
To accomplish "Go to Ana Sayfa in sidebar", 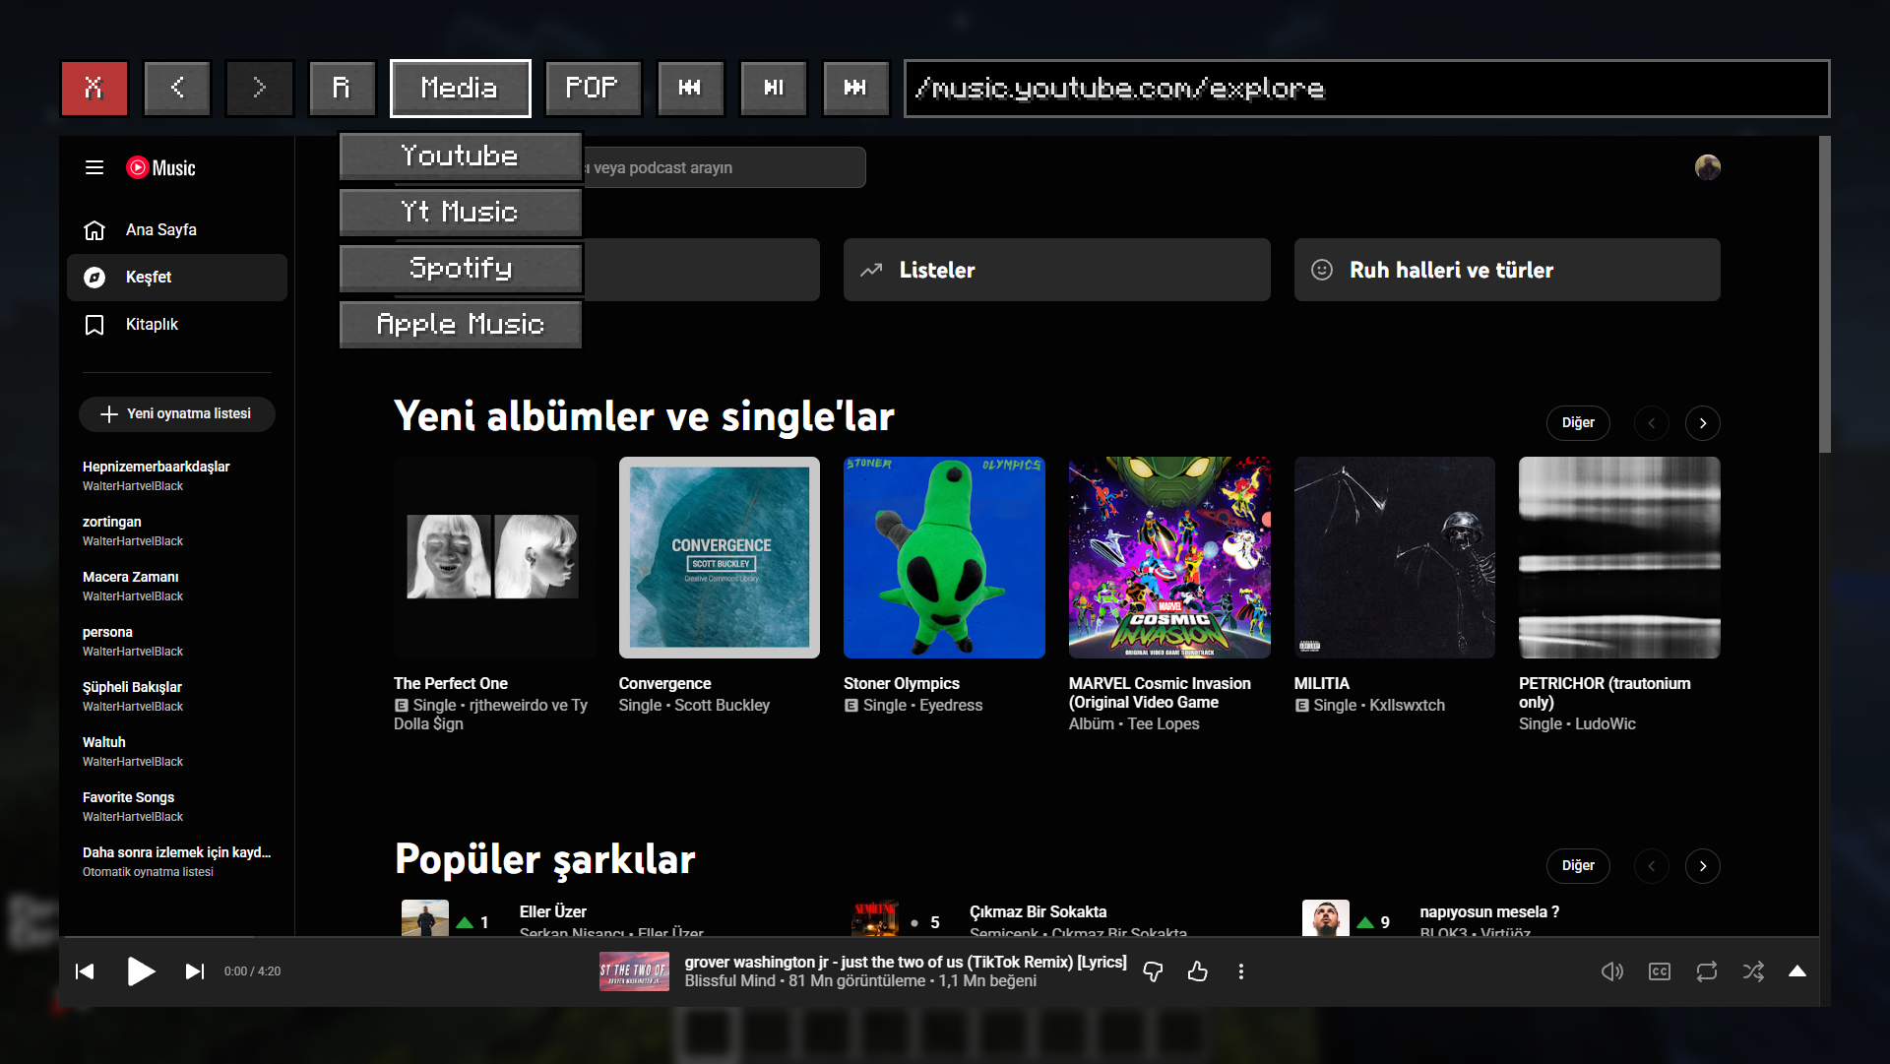I will point(177,229).
